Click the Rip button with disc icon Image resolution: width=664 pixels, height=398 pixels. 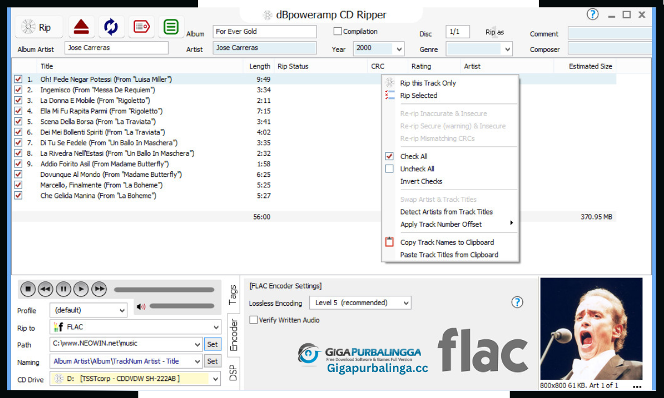(39, 27)
